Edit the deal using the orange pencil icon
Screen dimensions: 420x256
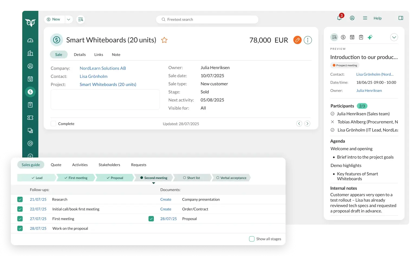297,40
